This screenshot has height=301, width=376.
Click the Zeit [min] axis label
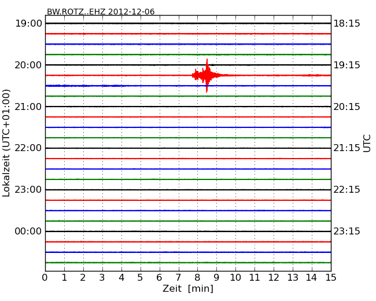point(188,288)
